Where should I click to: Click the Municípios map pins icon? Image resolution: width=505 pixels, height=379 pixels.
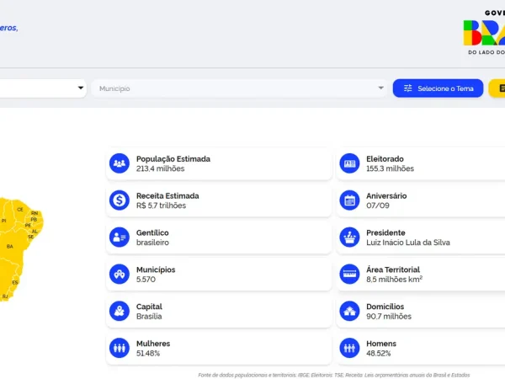[120, 275]
